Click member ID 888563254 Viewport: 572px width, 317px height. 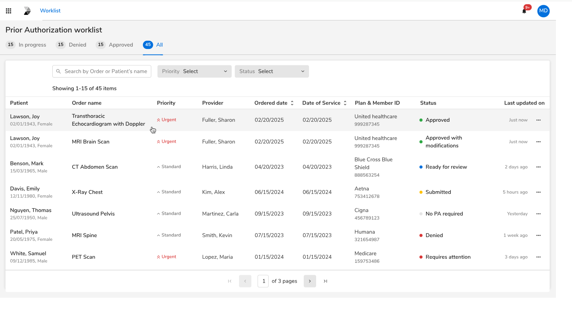[x=367, y=175]
